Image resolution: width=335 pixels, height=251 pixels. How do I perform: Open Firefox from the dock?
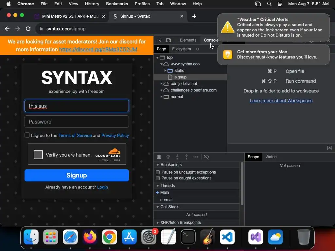click(90, 237)
